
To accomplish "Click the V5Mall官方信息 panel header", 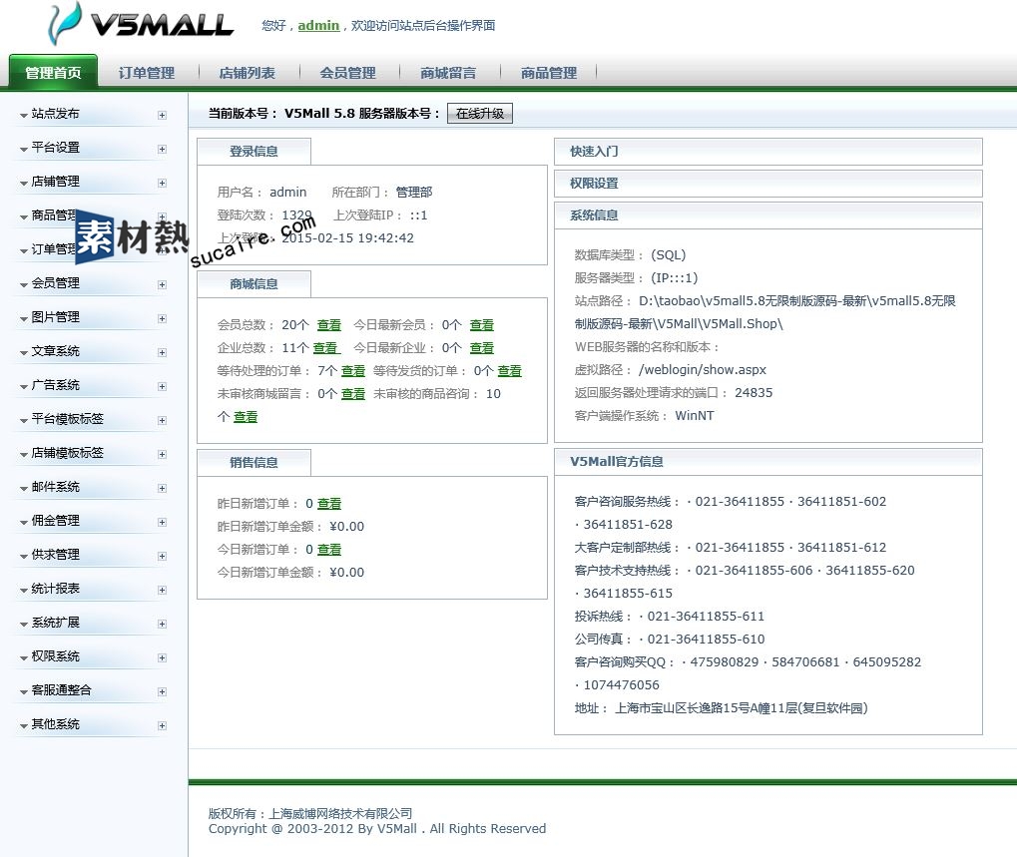I will tap(768, 462).
